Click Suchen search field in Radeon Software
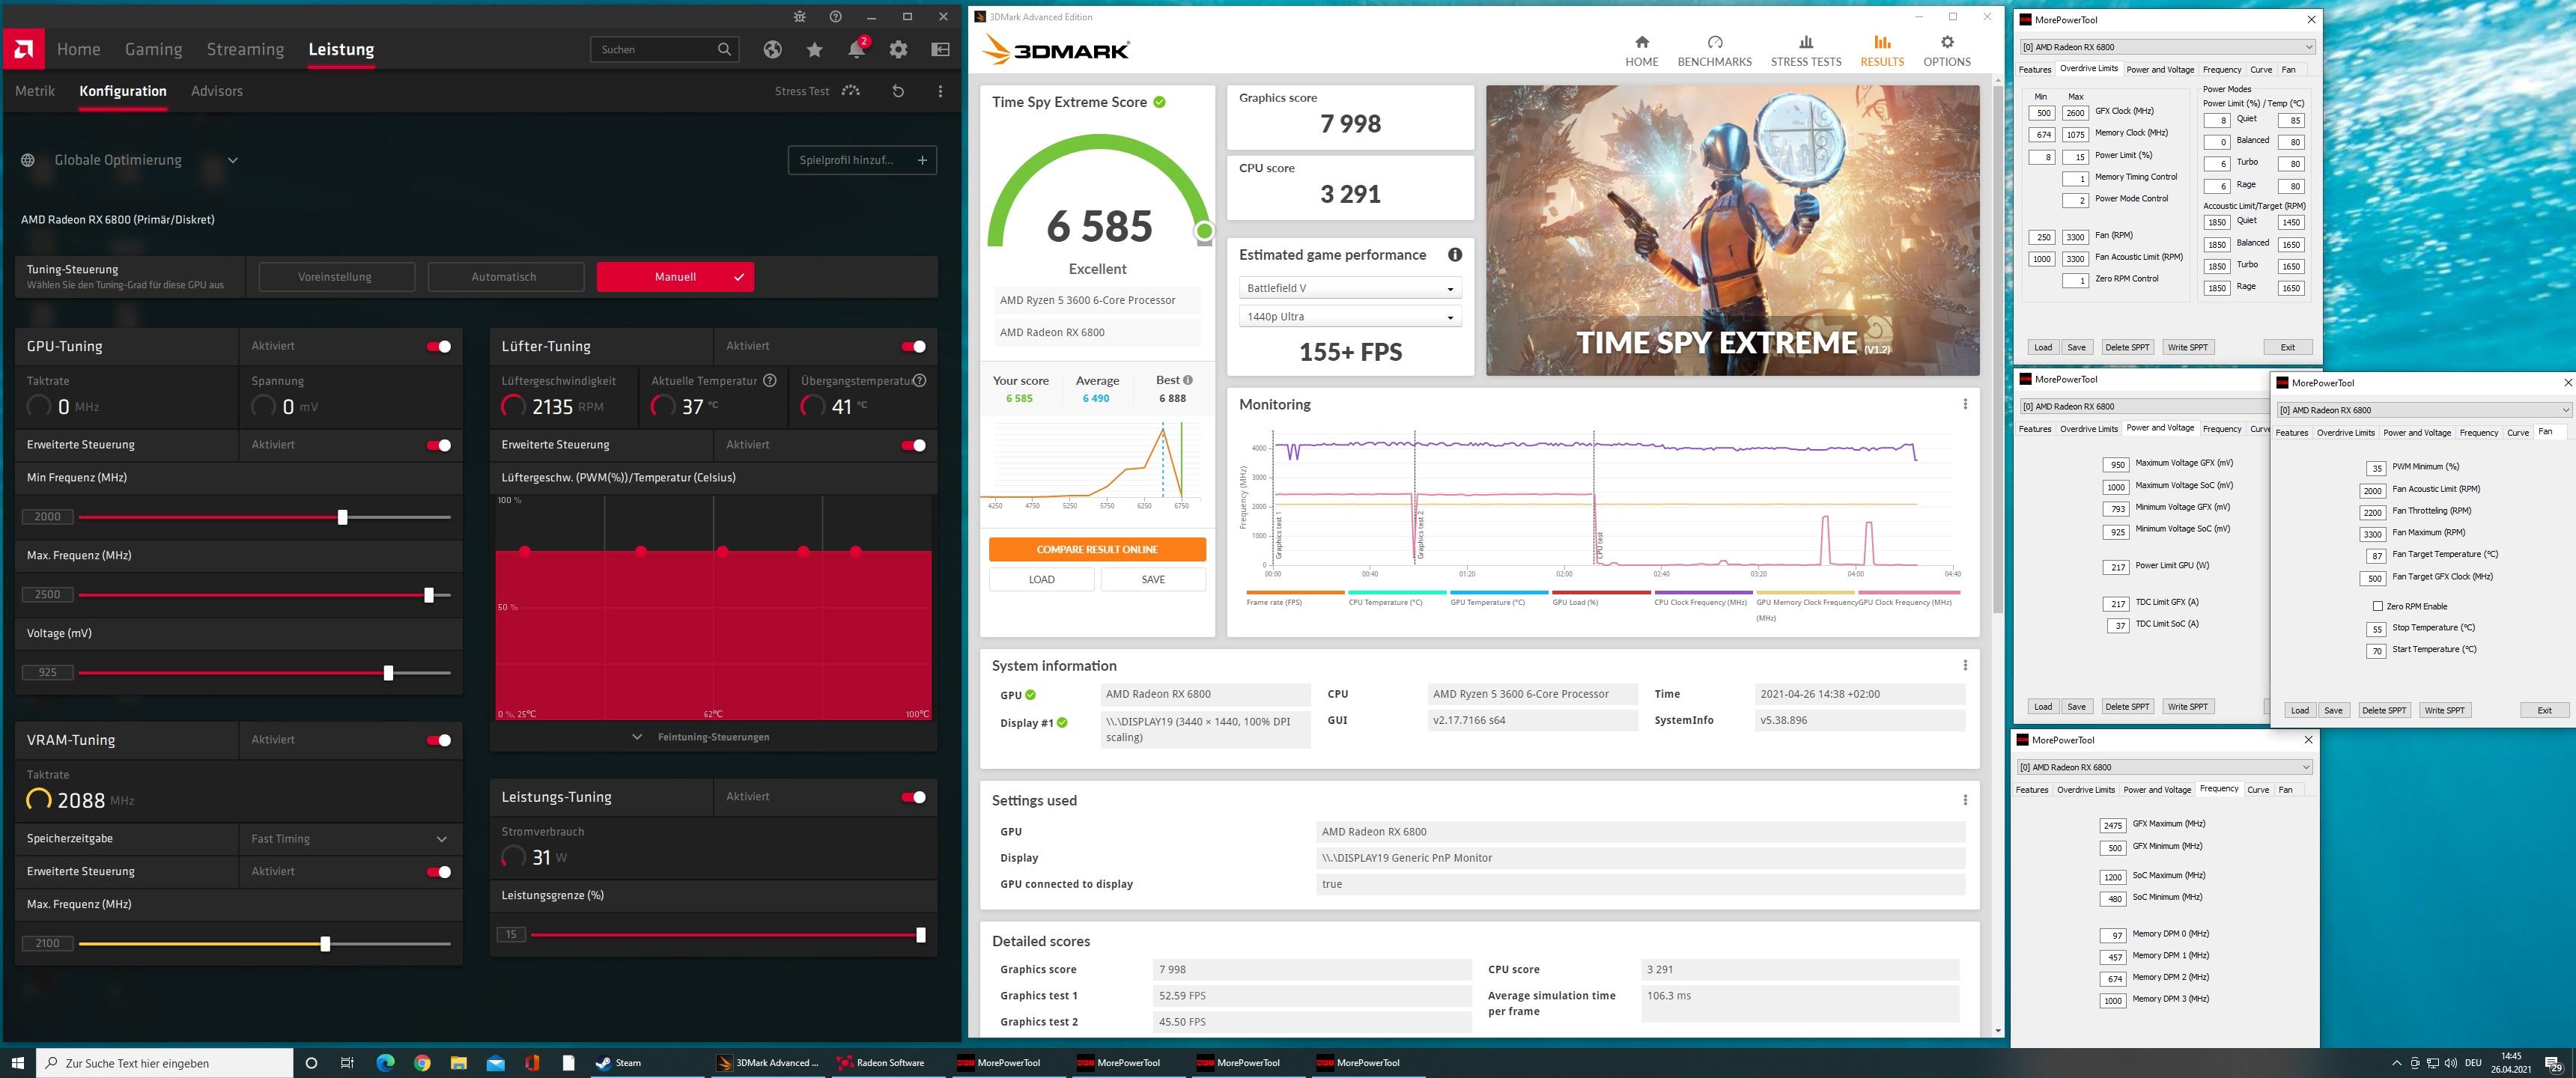2576x1078 pixels. (665, 49)
